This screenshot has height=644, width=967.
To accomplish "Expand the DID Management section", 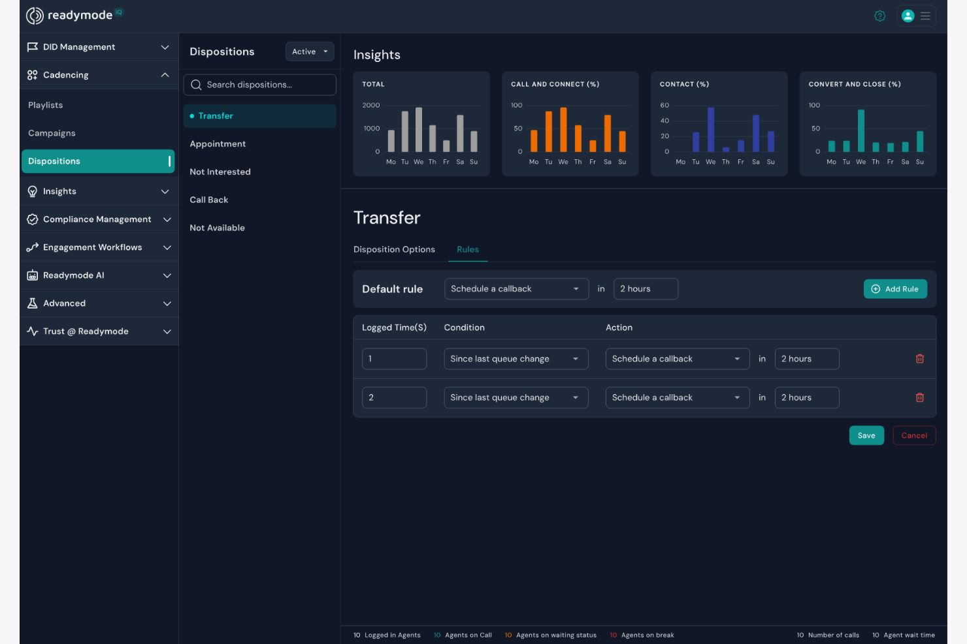I will click(x=165, y=47).
